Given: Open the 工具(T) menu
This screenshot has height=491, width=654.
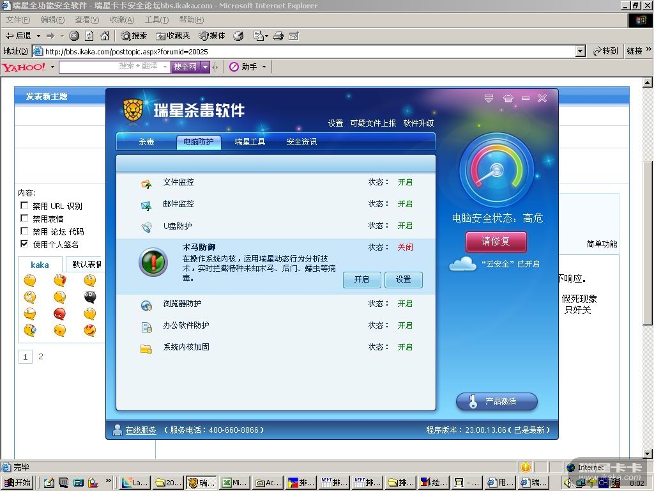Looking at the screenshot, I should pos(156,20).
